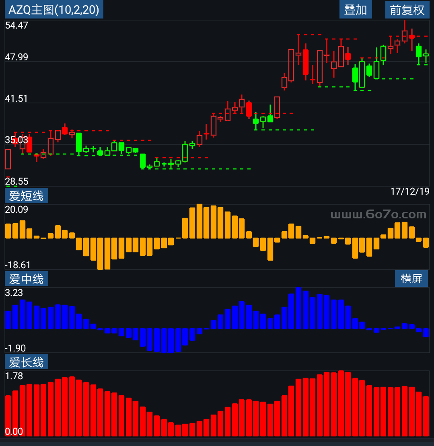Select the 爱短线 indicator label
The height and width of the screenshot is (446, 434).
pos(27,196)
